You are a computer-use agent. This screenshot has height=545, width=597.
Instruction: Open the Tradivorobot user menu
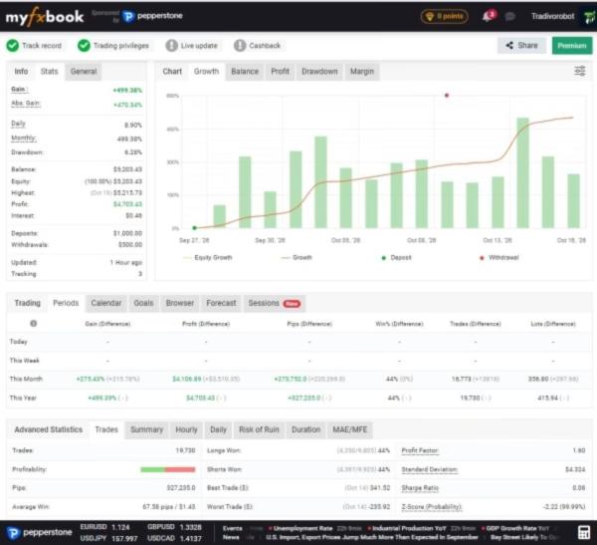[x=552, y=16]
